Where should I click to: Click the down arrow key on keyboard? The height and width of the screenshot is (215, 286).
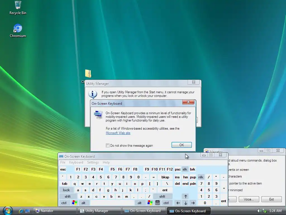(185, 203)
